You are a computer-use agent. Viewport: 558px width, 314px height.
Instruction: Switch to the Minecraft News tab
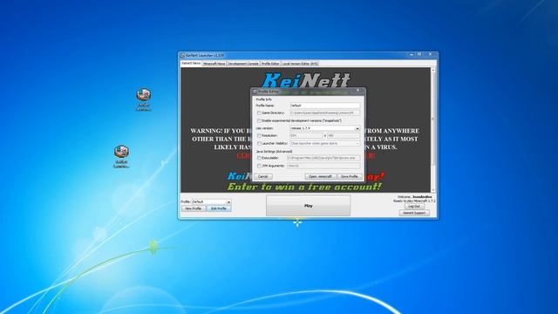tap(214, 64)
